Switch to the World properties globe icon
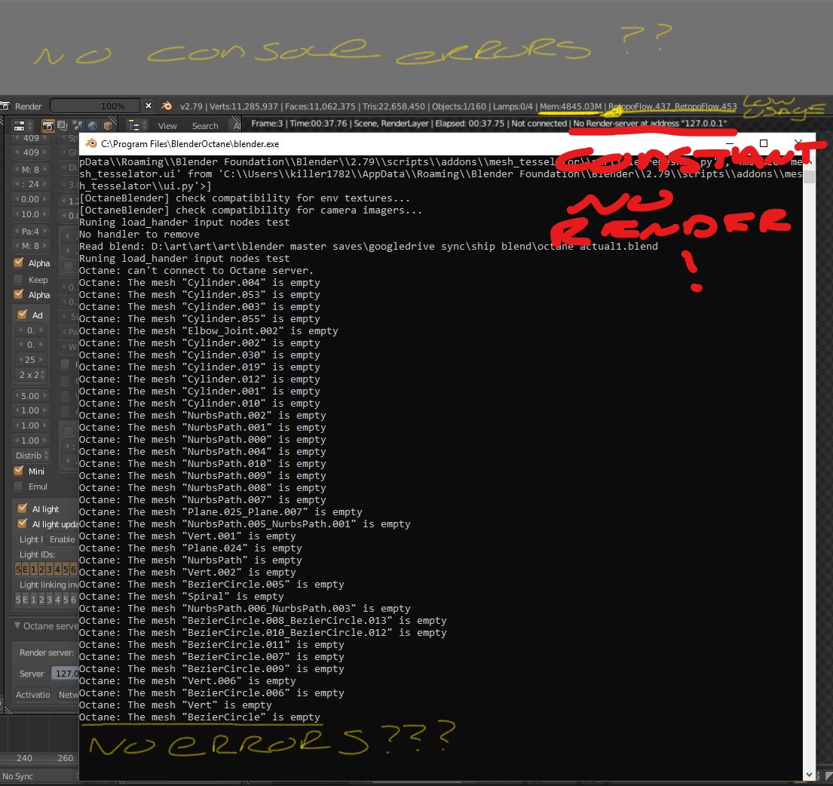 tap(93, 126)
